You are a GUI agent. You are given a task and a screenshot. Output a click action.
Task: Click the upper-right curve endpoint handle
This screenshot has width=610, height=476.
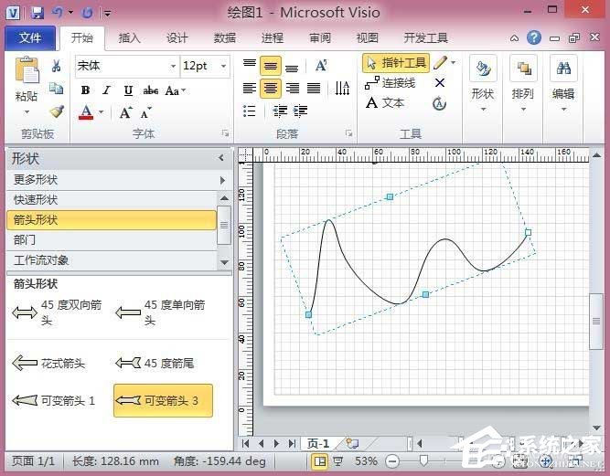[528, 232]
